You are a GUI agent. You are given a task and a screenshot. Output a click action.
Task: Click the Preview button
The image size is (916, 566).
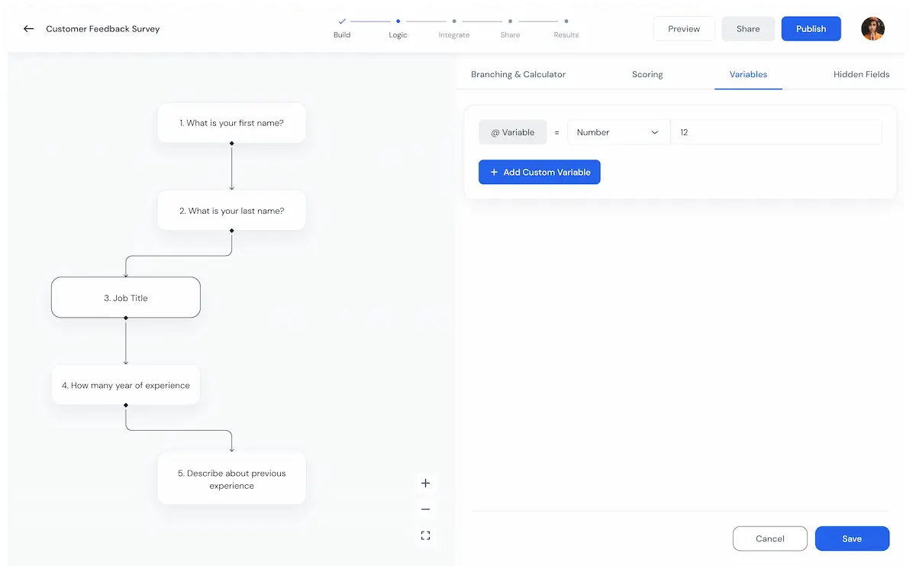[x=683, y=28]
